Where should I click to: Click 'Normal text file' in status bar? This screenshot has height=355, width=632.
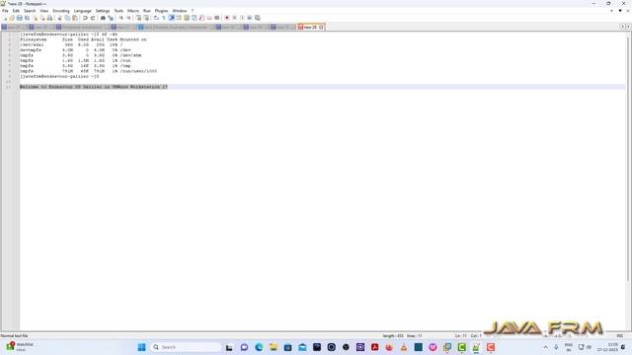[x=14, y=335]
